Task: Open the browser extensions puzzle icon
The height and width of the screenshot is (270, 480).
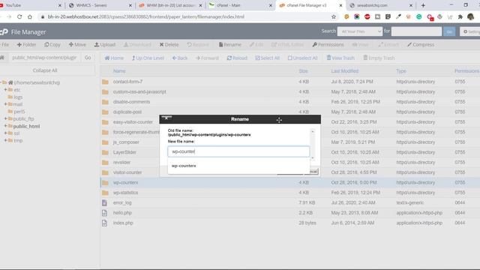Action: pos(460,16)
